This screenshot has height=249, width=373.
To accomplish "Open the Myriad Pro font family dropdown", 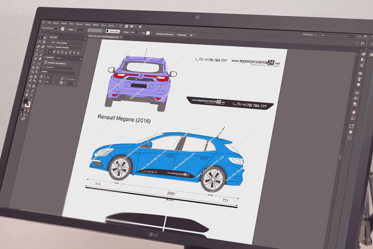I will [59, 68].
